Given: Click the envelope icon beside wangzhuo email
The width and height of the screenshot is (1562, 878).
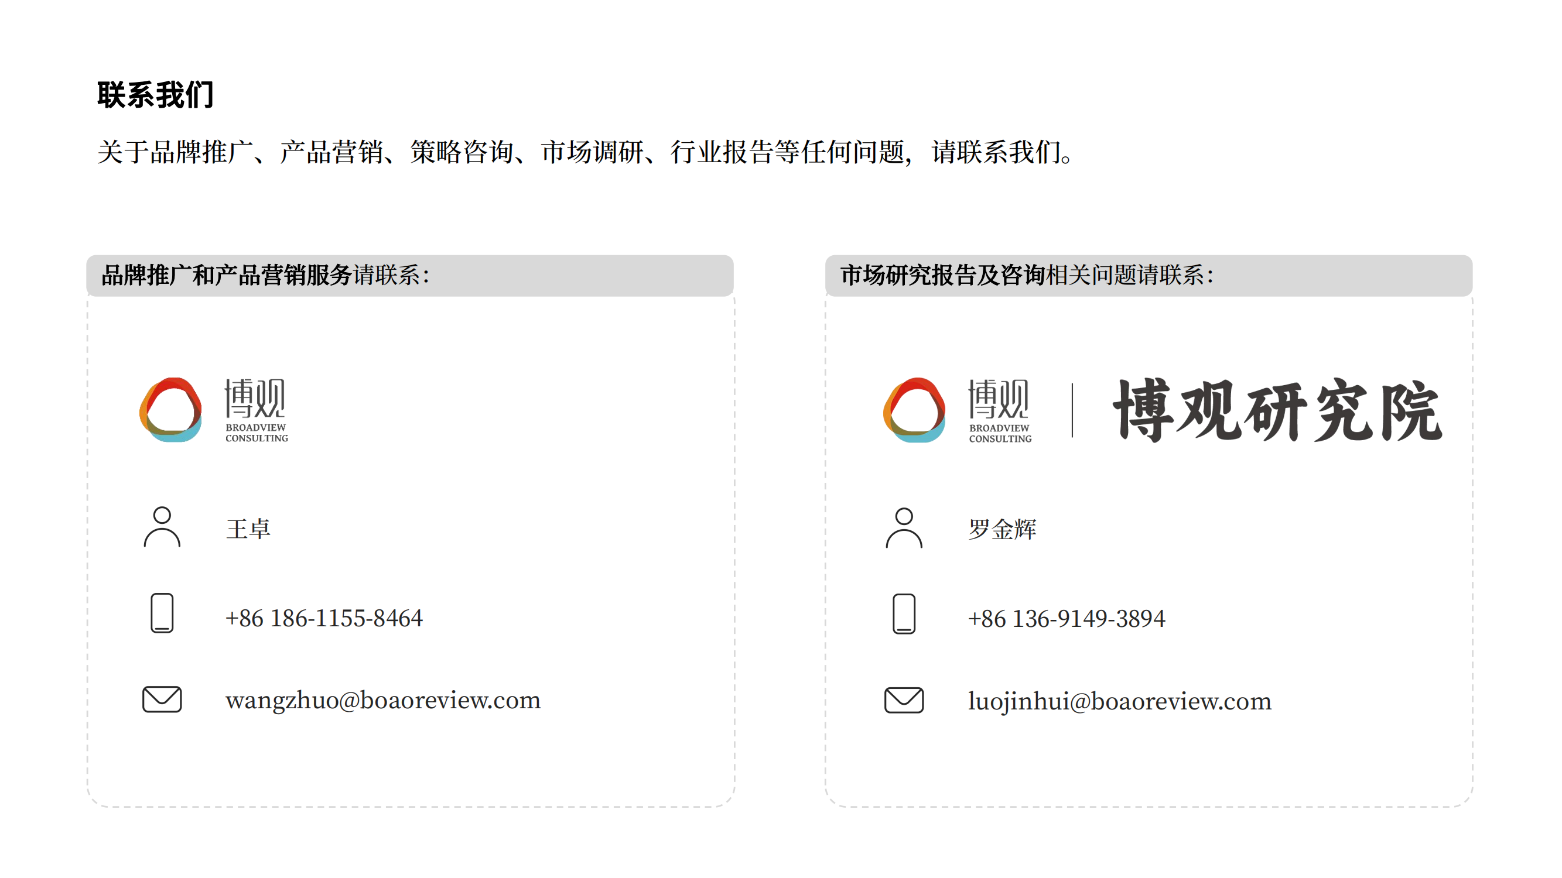Looking at the screenshot, I should (162, 699).
